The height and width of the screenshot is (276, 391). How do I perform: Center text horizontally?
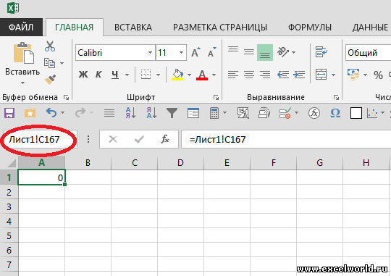pyautogui.click(x=249, y=75)
